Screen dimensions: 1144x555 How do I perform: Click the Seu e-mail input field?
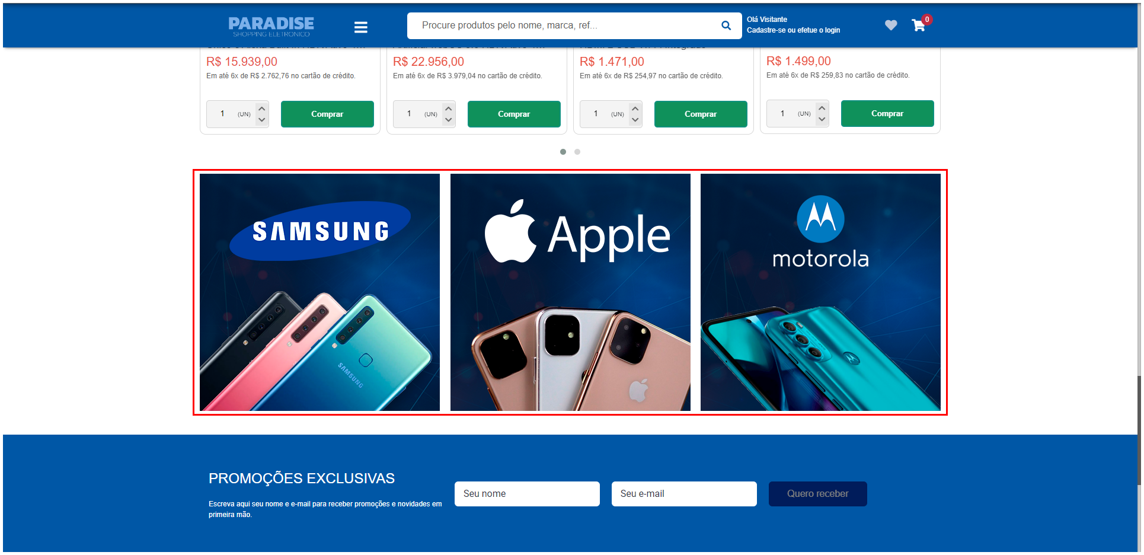point(684,494)
